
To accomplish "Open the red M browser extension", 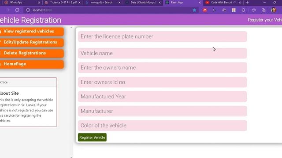I will click(204, 10).
